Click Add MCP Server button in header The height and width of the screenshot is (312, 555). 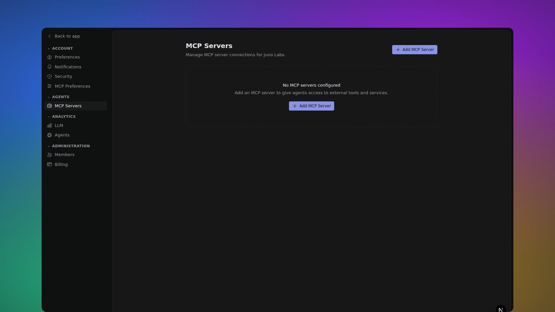[x=415, y=50]
